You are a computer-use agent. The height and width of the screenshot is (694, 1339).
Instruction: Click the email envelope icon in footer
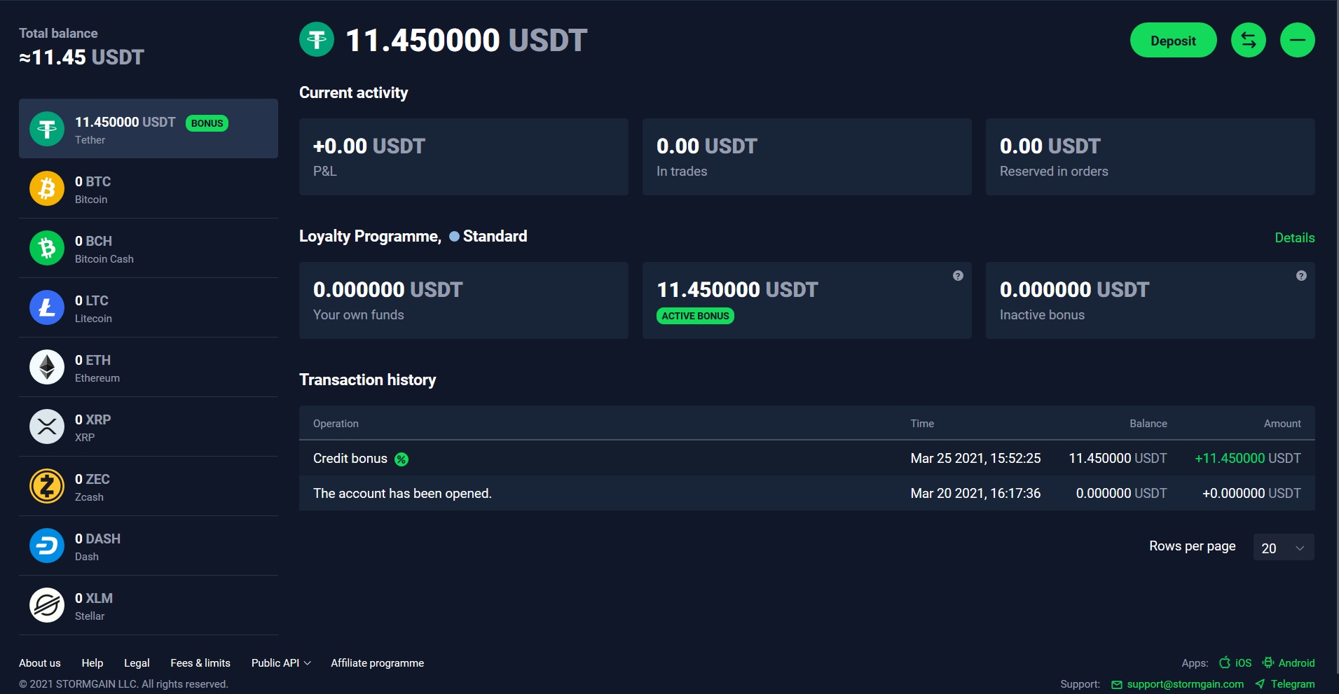tap(1117, 685)
